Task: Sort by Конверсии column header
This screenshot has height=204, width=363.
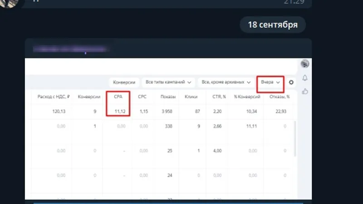Action: coord(89,97)
